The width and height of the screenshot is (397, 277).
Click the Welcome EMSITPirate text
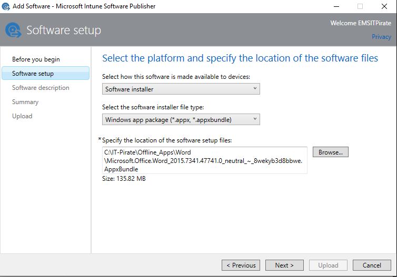click(361, 23)
